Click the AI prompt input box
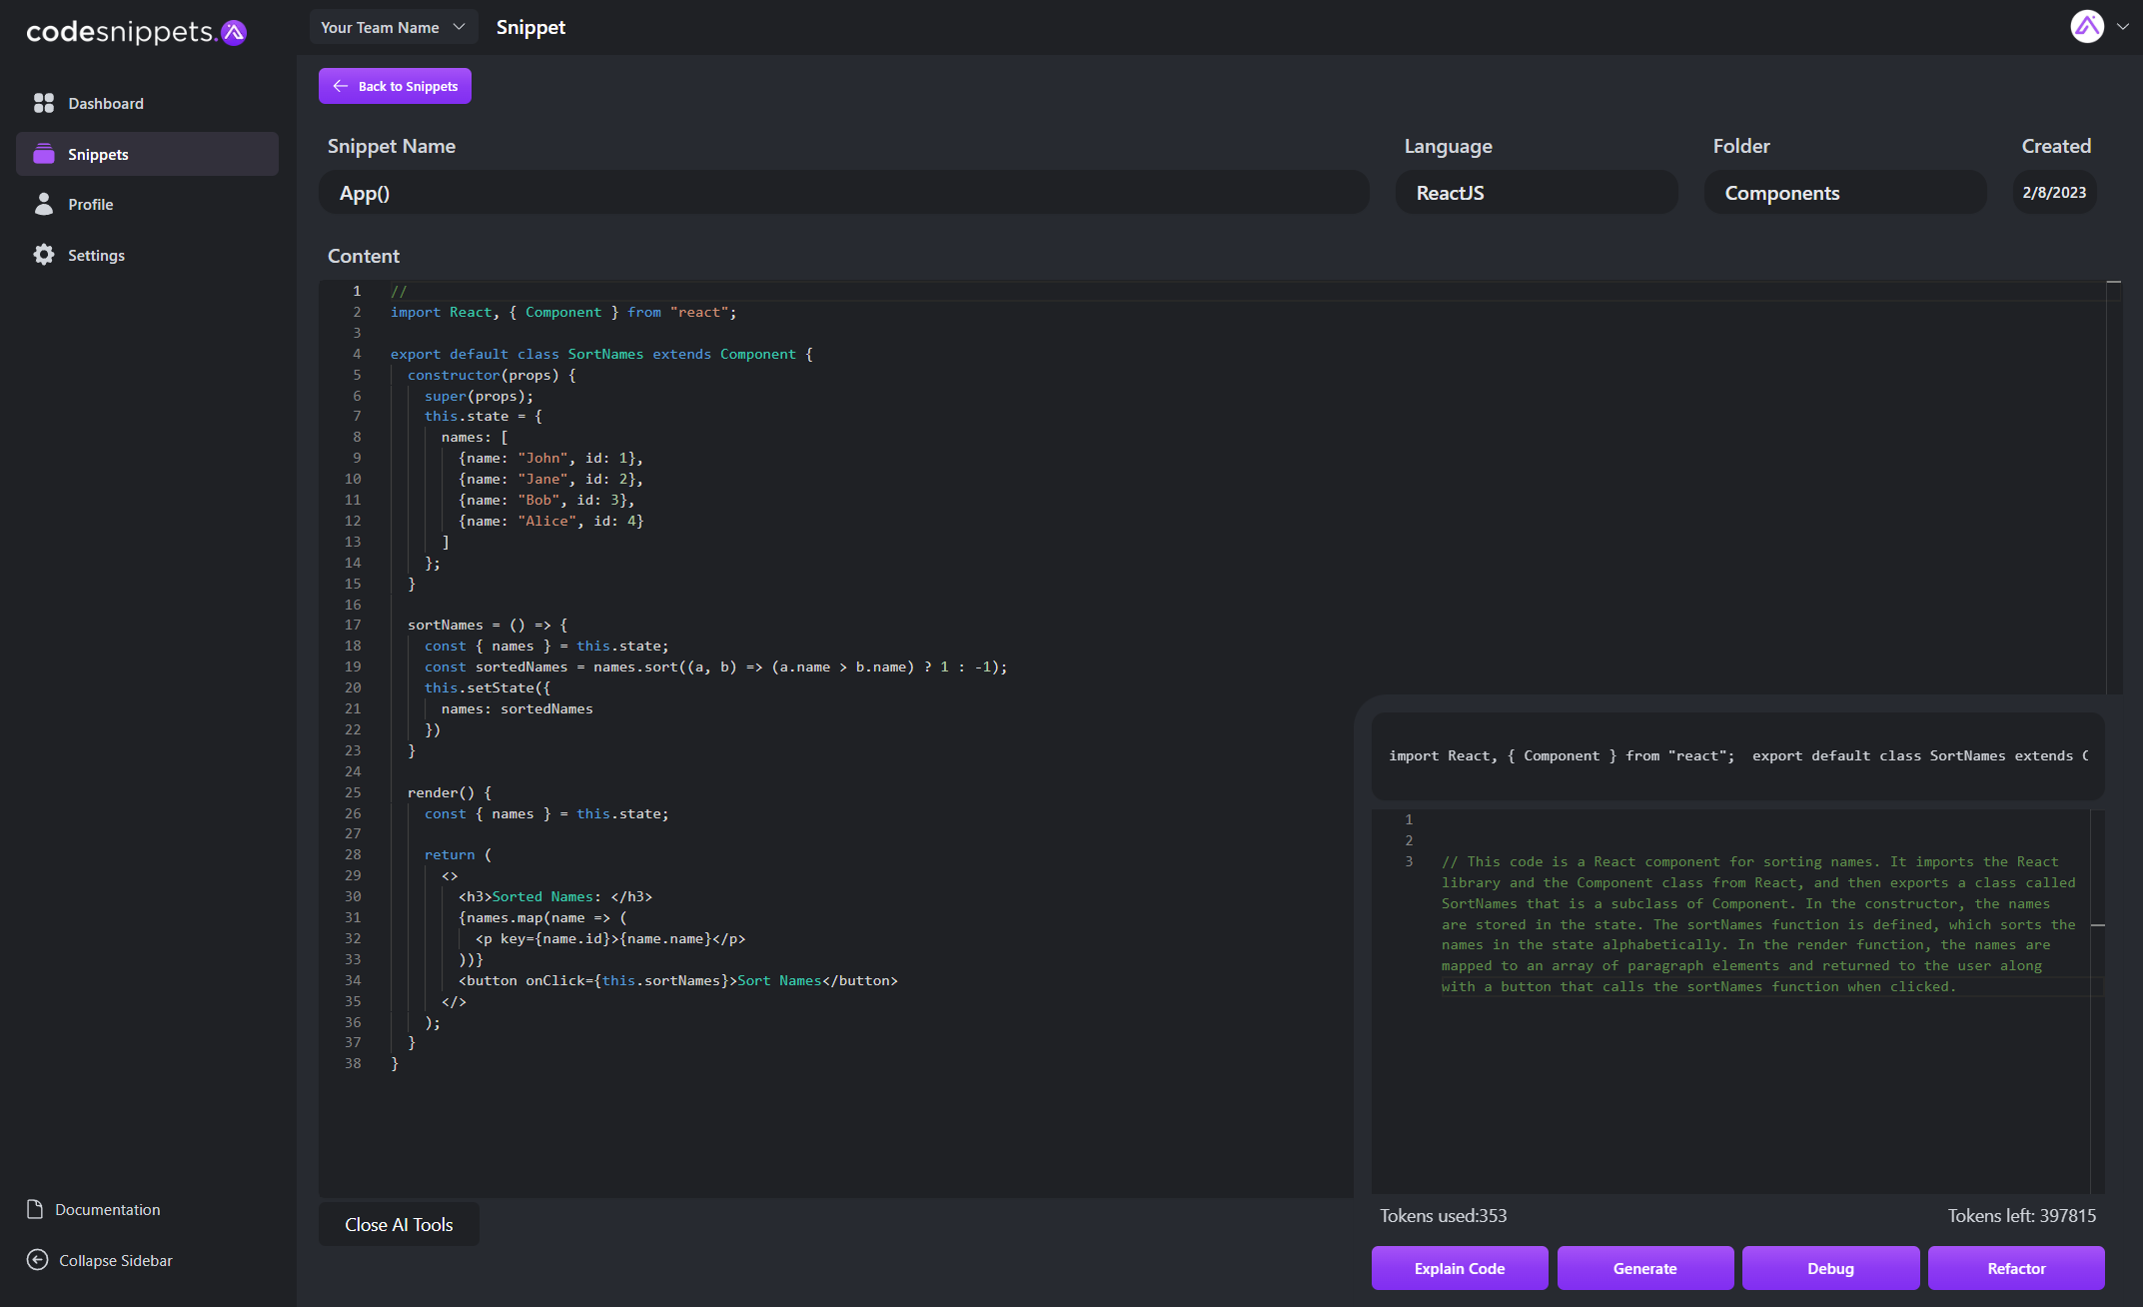The height and width of the screenshot is (1307, 2143). [x=1737, y=755]
